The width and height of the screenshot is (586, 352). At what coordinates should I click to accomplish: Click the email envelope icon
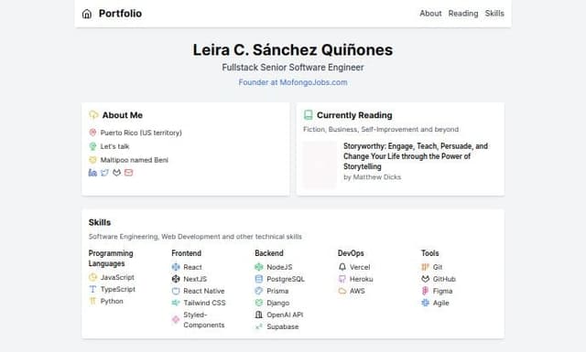click(128, 173)
